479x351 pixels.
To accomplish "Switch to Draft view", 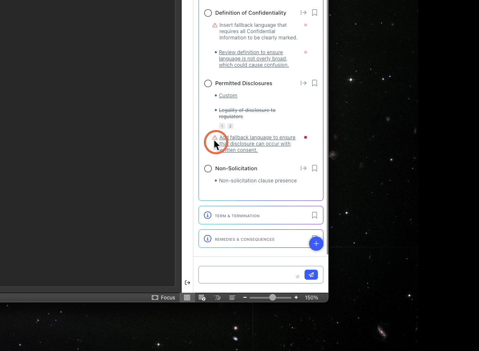I will coord(232,298).
